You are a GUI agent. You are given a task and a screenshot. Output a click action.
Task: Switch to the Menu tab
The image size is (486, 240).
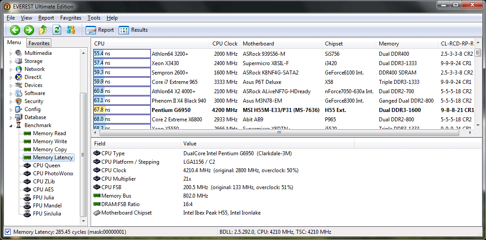click(14, 42)
